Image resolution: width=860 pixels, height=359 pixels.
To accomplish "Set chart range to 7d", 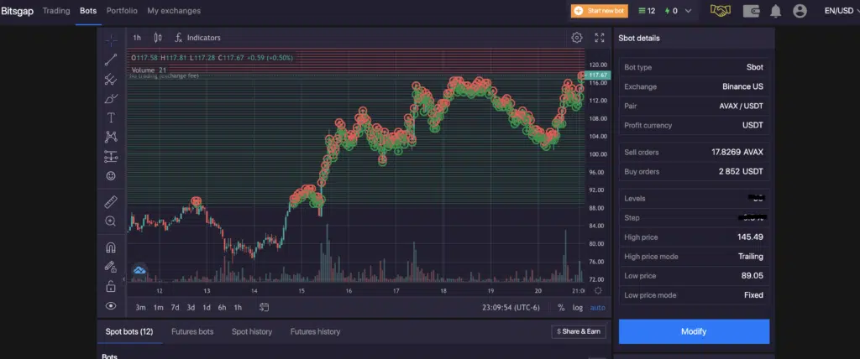I will [x=175, y=307].
